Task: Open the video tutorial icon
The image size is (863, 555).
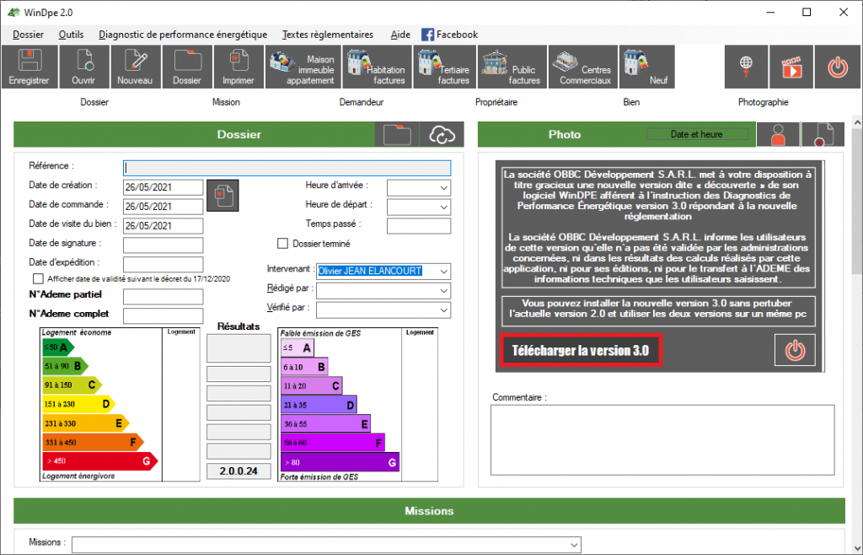Action: [791, 67]
